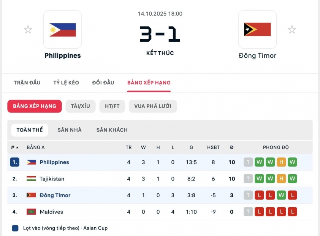Switch to the TỶ LỆ KÈO tab
The height and width of the screenshot is (236, 320).
66,82
